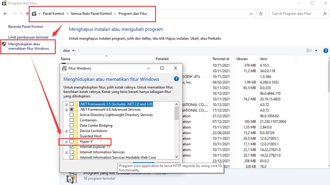This screenshot has width=330, height=185.
Task: Open the Atur menu dropdown
Action: coord(69,51)
